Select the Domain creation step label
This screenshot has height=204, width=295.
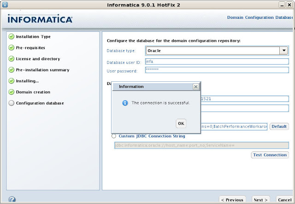33,92
